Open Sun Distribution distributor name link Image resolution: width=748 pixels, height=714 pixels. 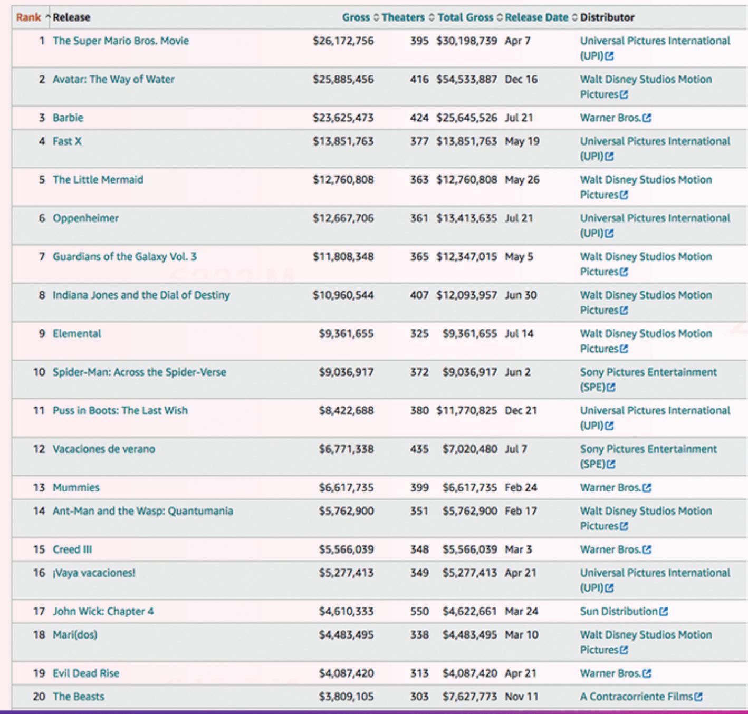tap(619, 611)
